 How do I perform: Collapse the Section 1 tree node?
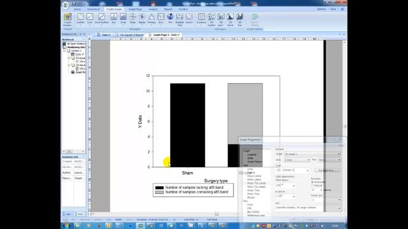(65, 51)
